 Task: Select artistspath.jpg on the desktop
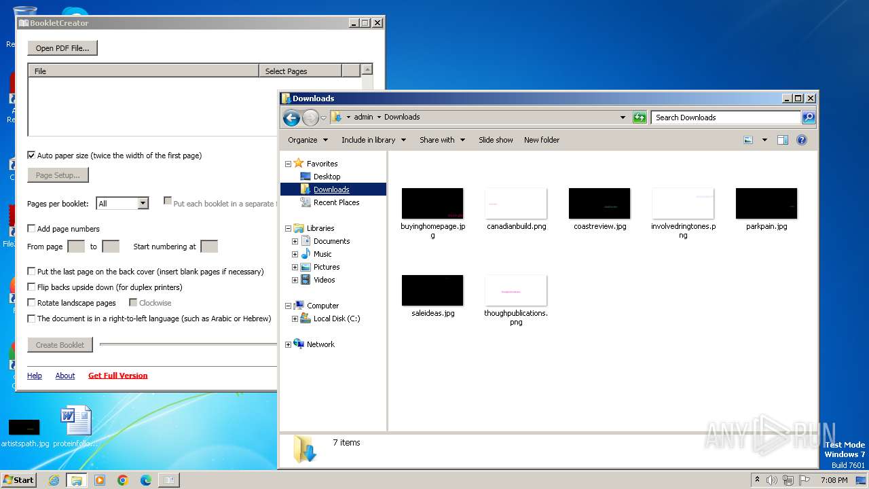pyautogui.click(x=24, y=433)
